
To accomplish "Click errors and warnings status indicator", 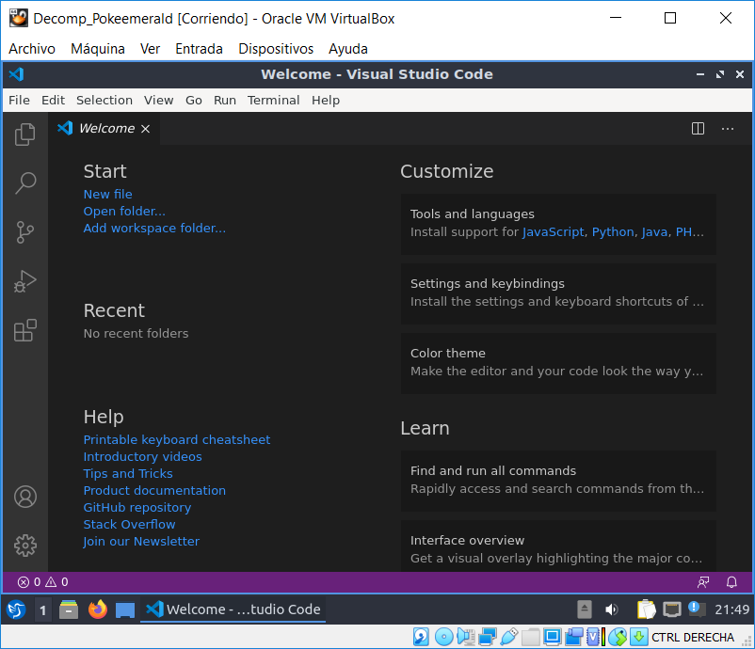I will point(43,582).
